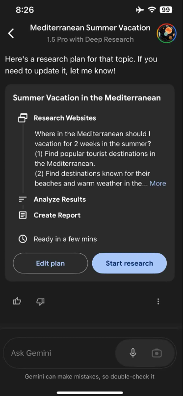Viewport: 183px width, 396px height.
Task: Tap the 1.5 Pro with Deep Research model label
Action: click(x=90, y=39)
